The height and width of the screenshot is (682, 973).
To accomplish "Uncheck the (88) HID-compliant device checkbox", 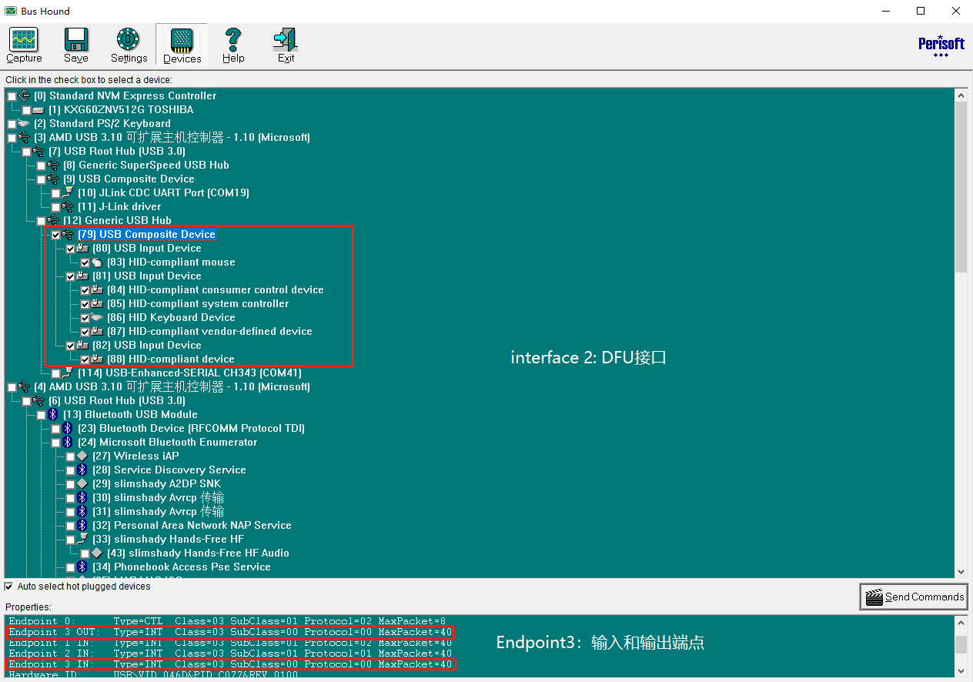I will (x=85, y=359).
